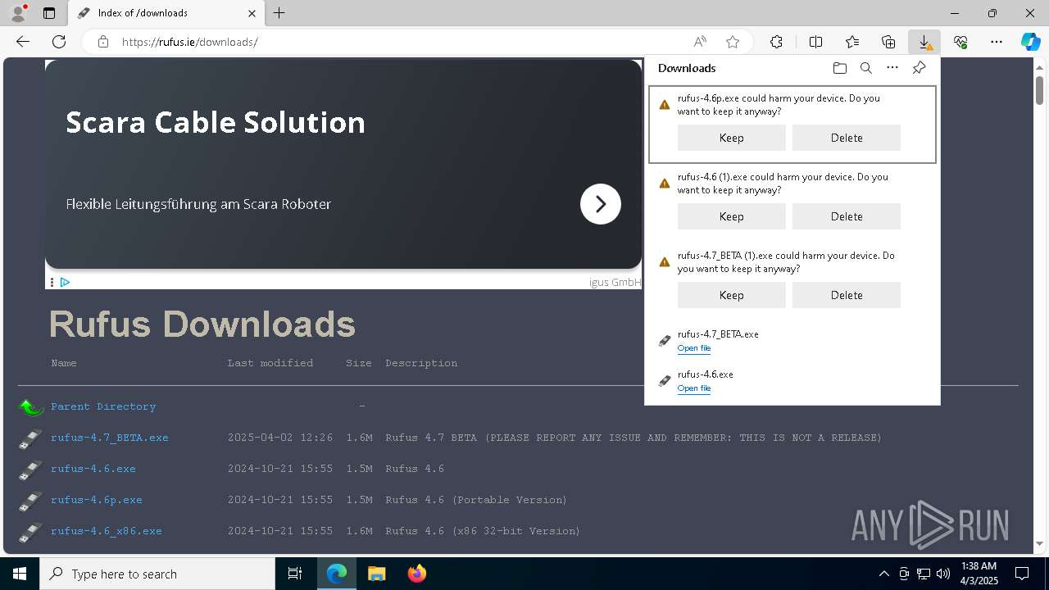Download rufus-4.6p.exe portable version
This screenshot has height=590, width=1049.
[x=97, y=500]
